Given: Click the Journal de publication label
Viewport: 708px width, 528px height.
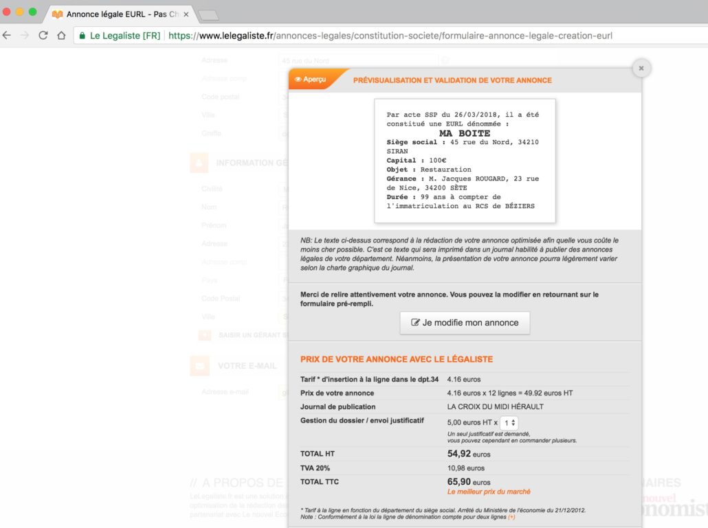Looking at the screenshot, I should 338,406.
